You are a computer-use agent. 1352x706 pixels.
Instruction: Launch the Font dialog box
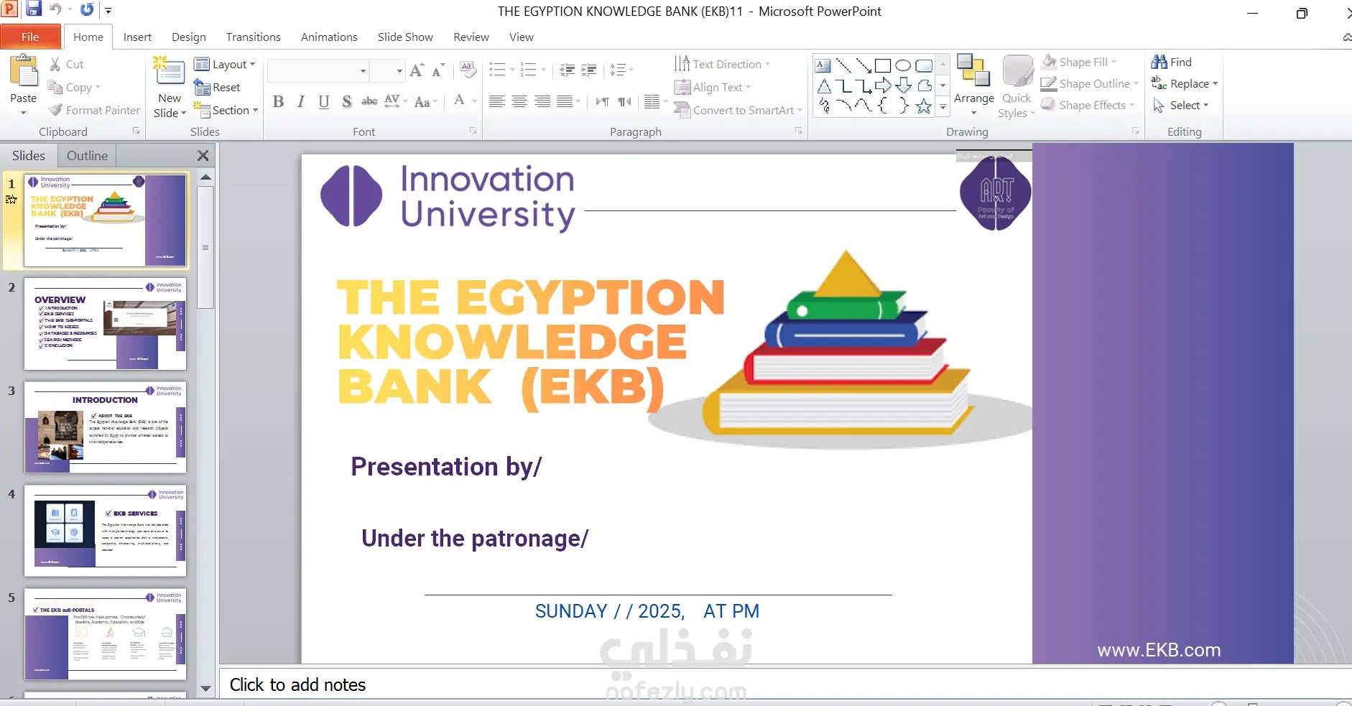pos(473,131)
